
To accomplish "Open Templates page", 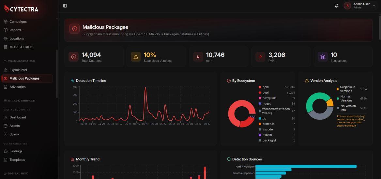I will coord(17,160).
